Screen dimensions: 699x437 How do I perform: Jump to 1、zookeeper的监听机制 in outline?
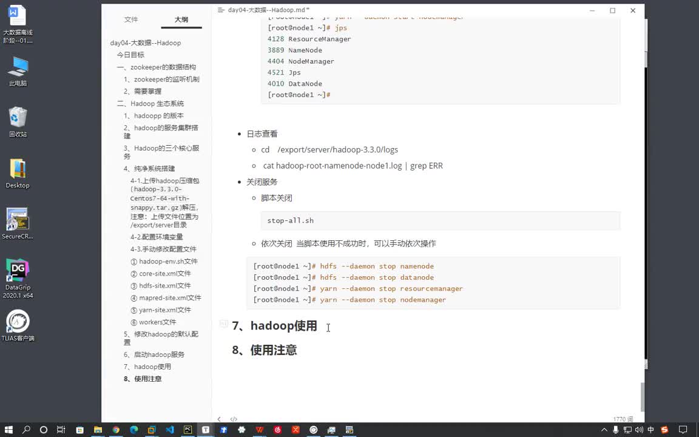click(x=161, y=80)
